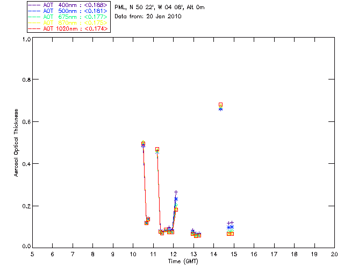The image size is (344, 275).
Task: Click the "Aerosol Optical Thickness" y-axis title
Action: (16, 143)
